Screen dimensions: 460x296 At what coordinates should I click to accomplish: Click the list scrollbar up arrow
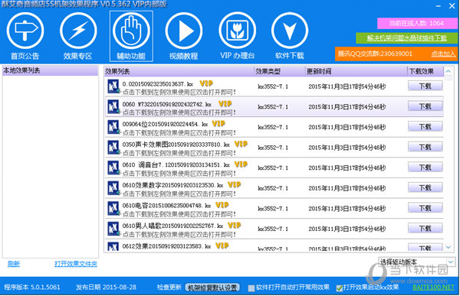coord(449,71)
